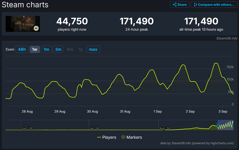239x150 pixels.
Task: Switch zoom to 1m
Action: coord(46,49)
